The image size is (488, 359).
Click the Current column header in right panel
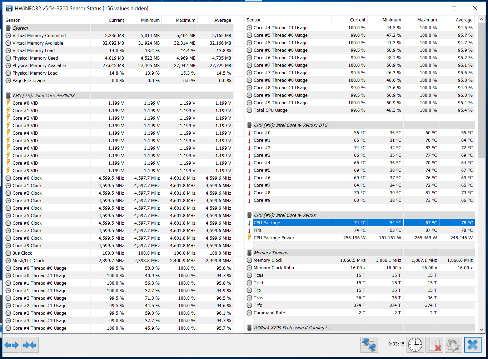pyautogui.click(x=357, y=20)
